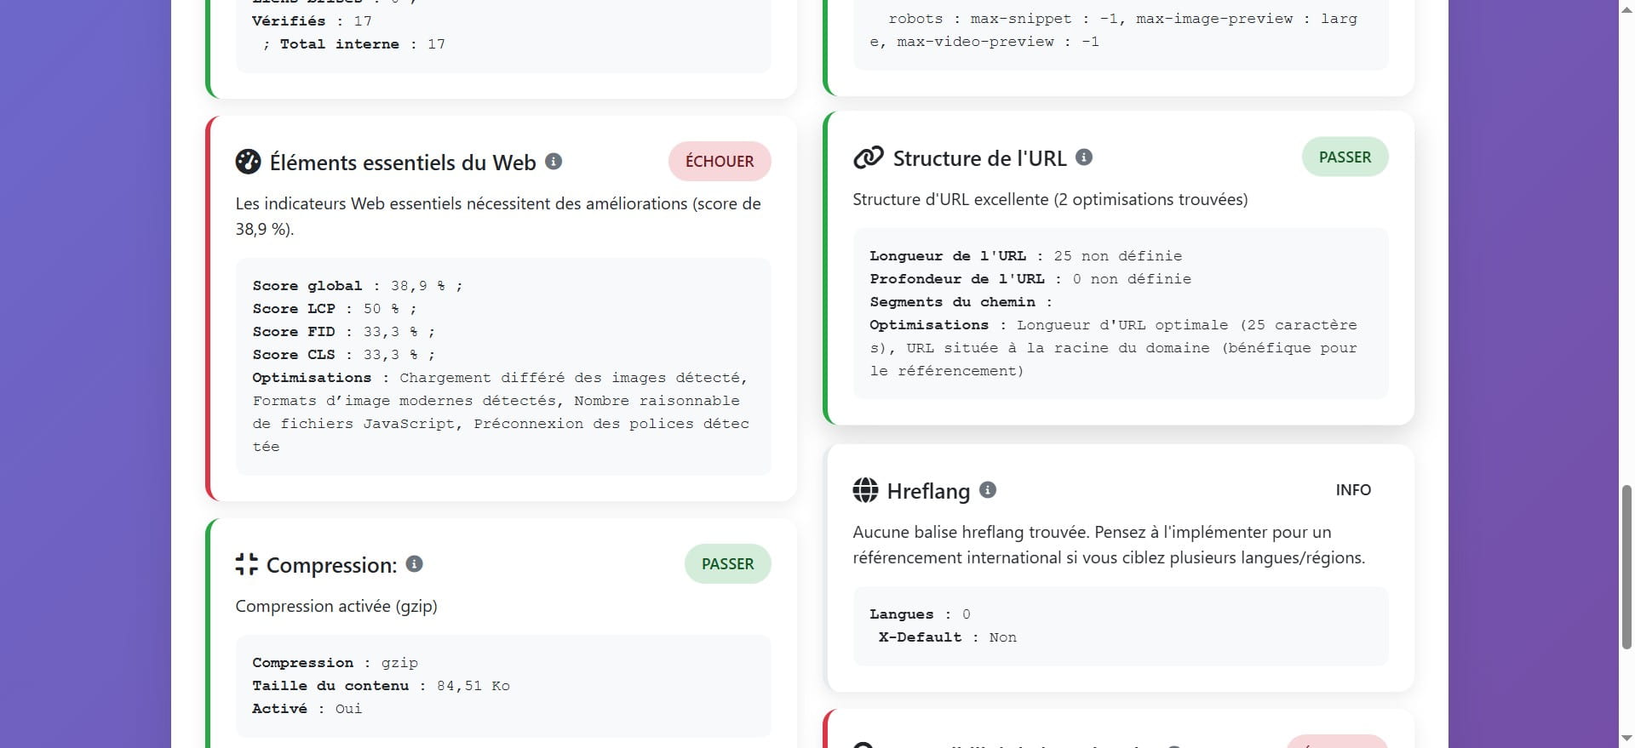Click the Profondeur de l'URL value line
Image resolution: width=1635 pixels, height=748 pixels.
[x=1030, y=278]
